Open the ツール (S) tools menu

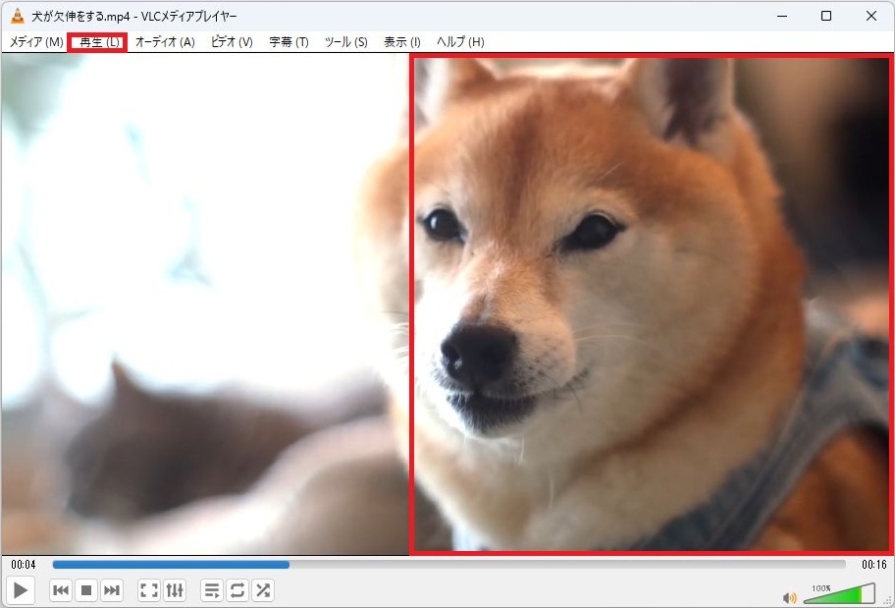[x=345, y=42]
